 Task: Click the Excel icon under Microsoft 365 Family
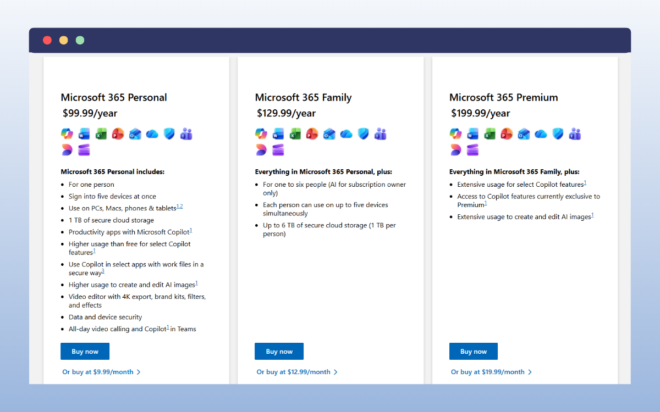(x=295, y=133)
